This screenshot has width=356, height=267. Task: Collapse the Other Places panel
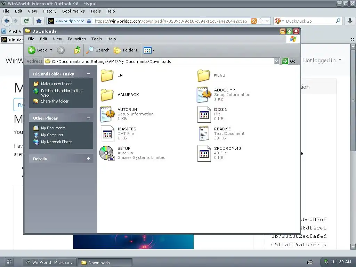tap(88, 118)
